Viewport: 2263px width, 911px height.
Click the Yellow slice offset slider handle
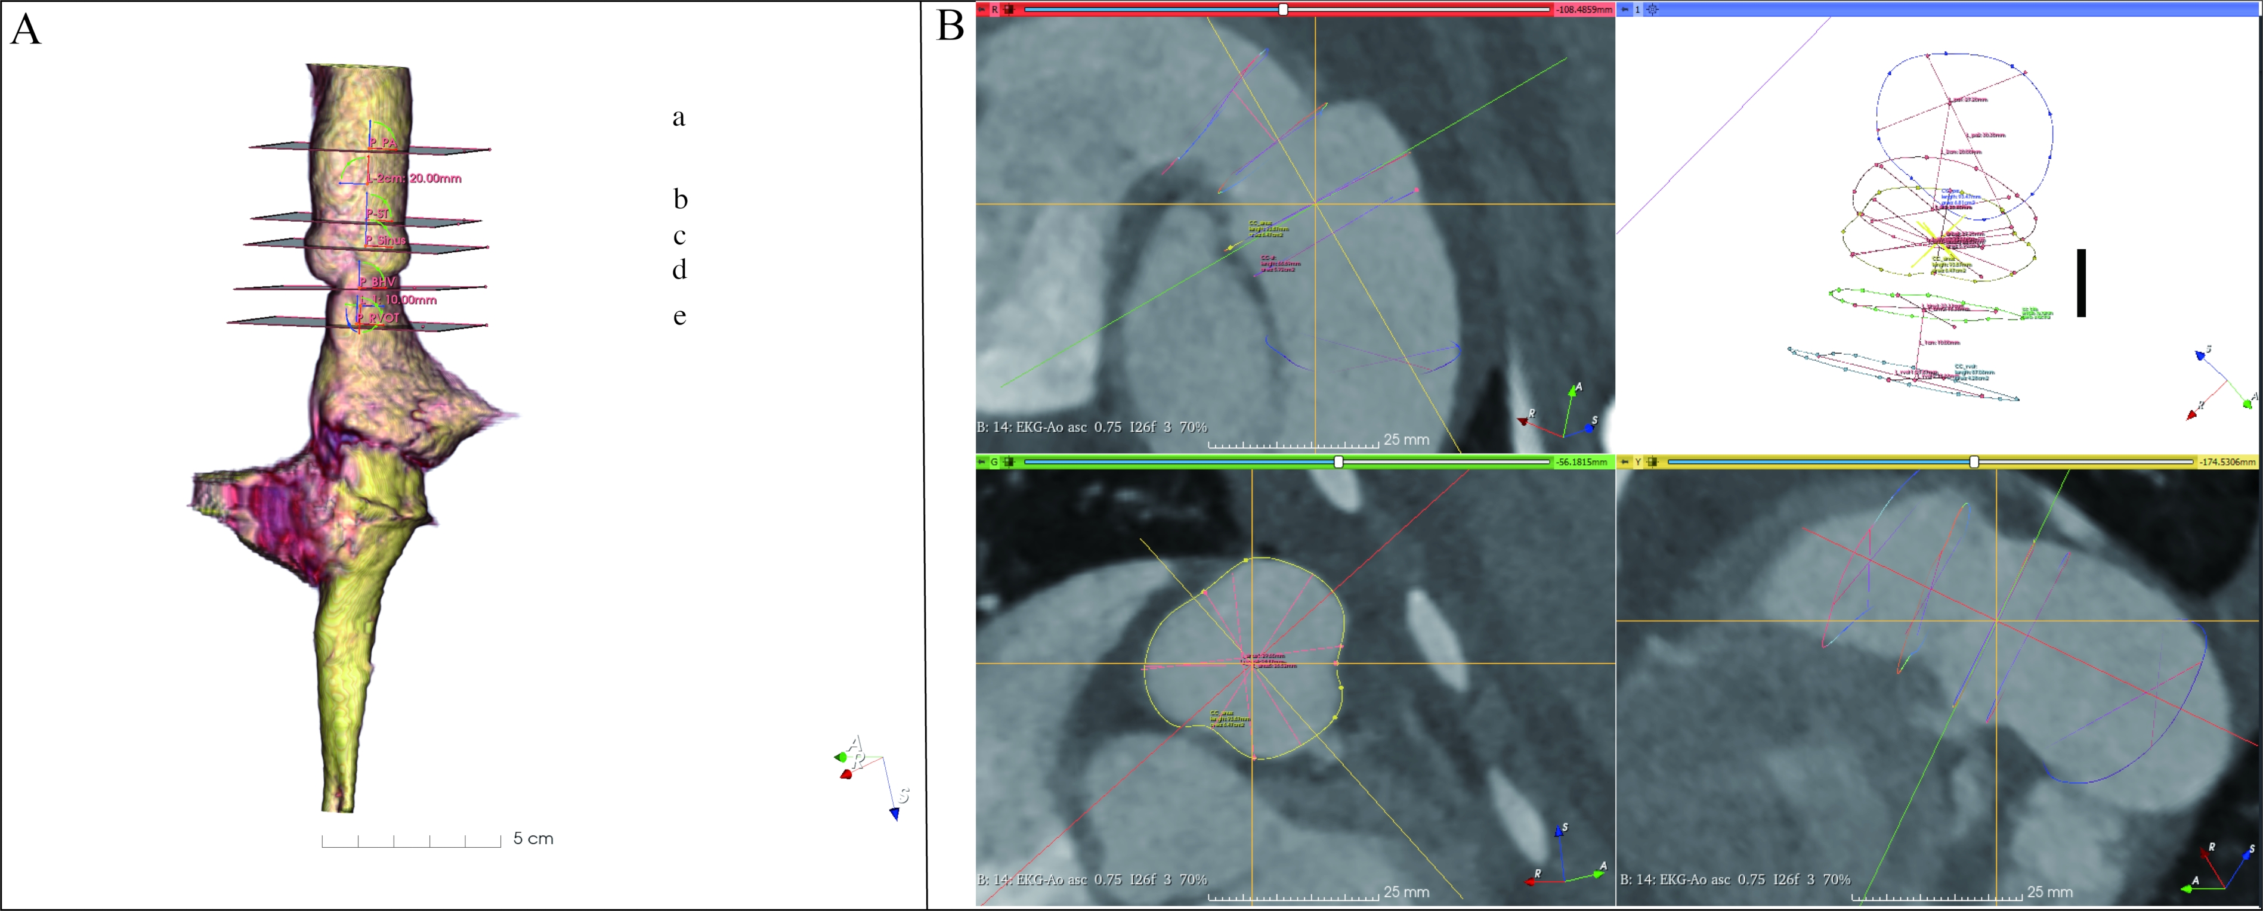1974,462
